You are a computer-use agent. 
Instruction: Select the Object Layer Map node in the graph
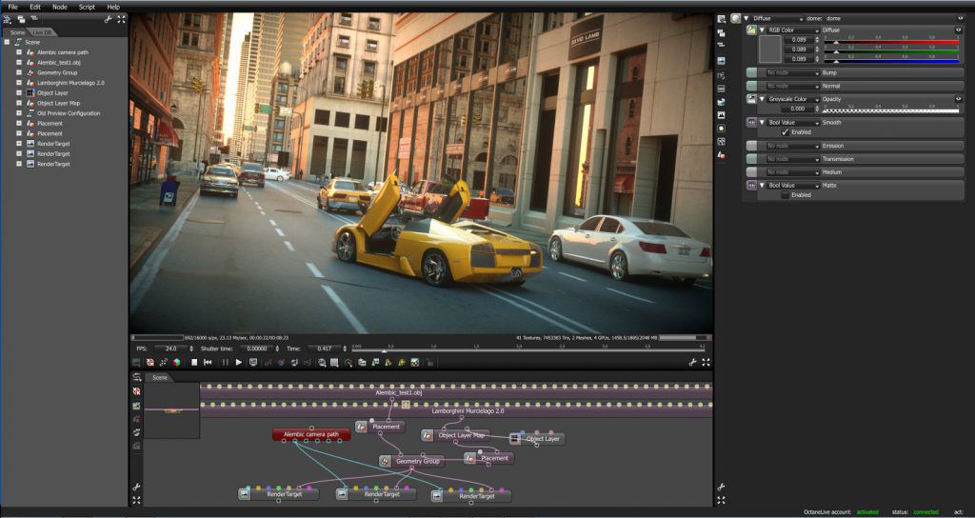point(456,435)
